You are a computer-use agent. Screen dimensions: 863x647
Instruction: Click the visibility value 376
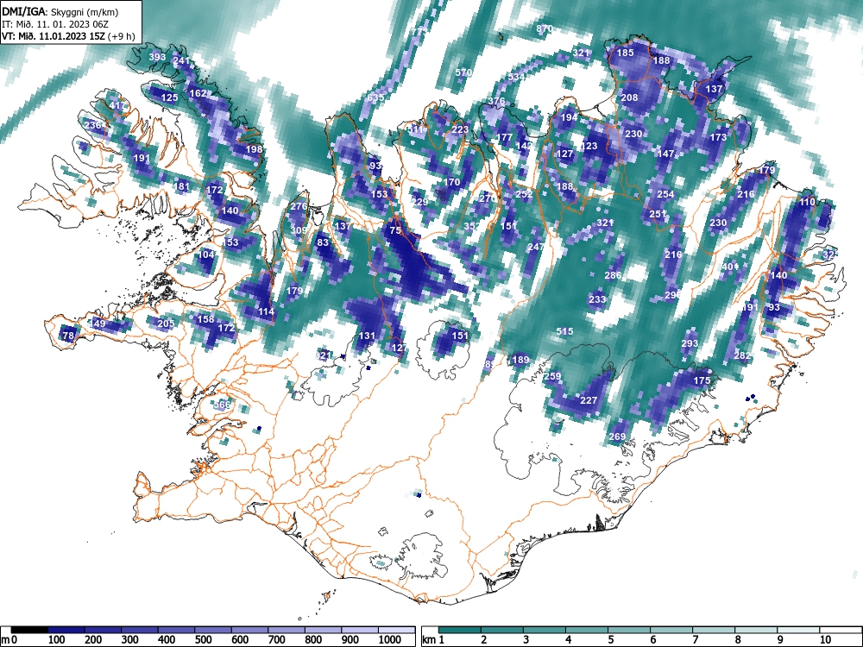496,101
